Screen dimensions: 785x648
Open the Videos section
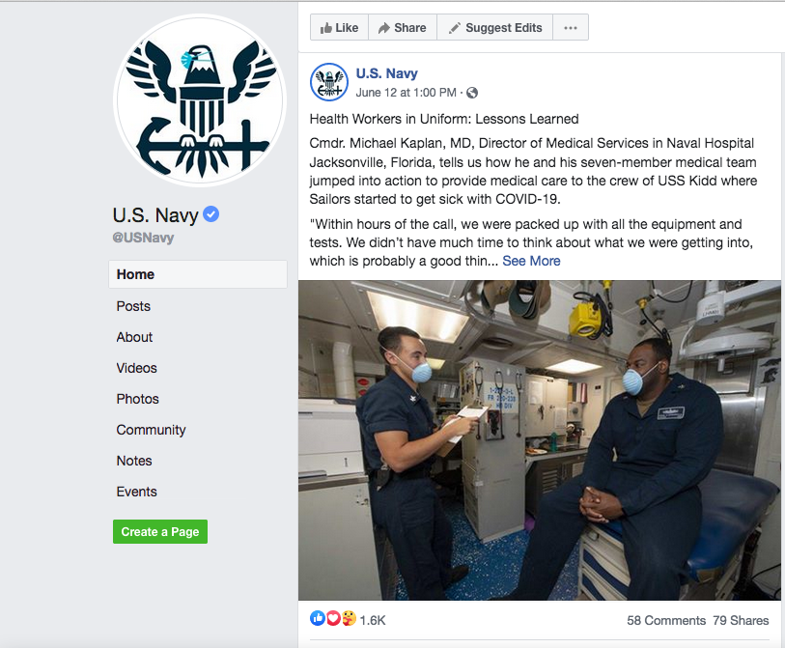[137, 368]
